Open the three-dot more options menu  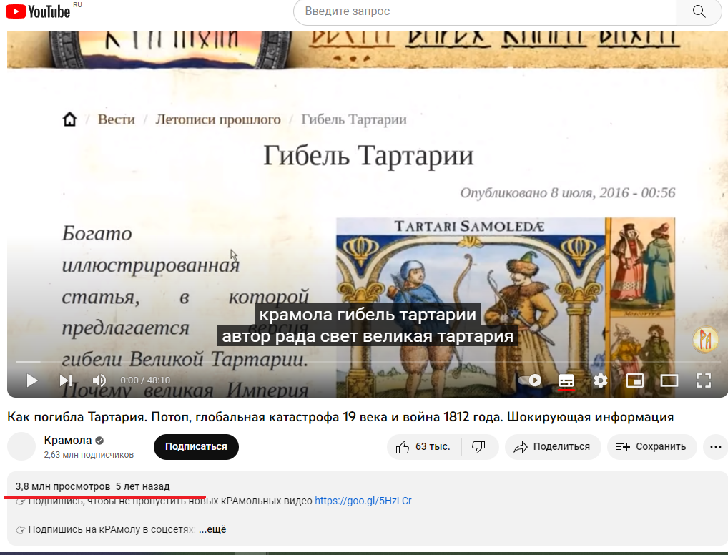point(714,446)
